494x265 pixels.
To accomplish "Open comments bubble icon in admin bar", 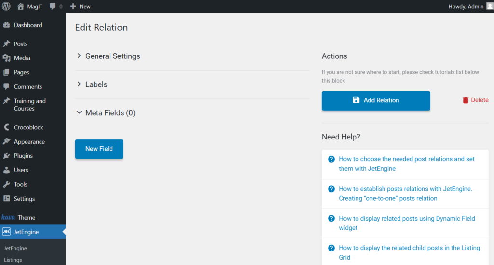I will [x=53, y=6].
